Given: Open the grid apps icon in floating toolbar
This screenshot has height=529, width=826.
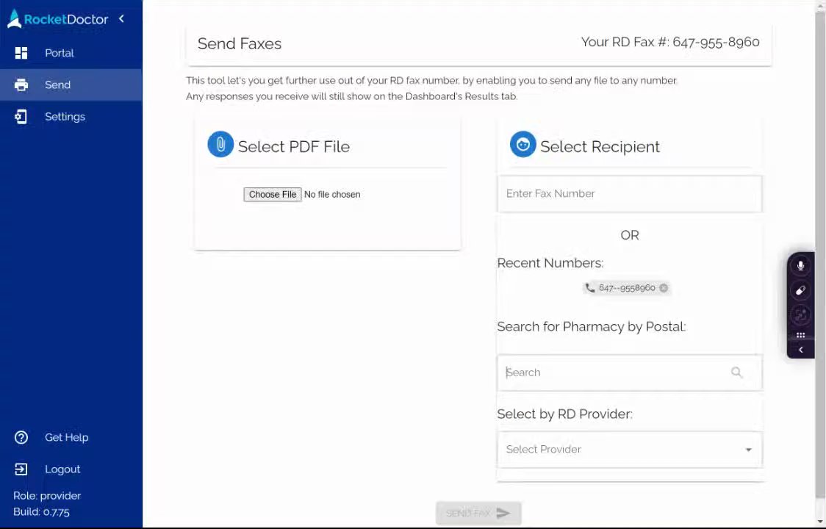Looking at the screenshot, I should pos(800,335).
